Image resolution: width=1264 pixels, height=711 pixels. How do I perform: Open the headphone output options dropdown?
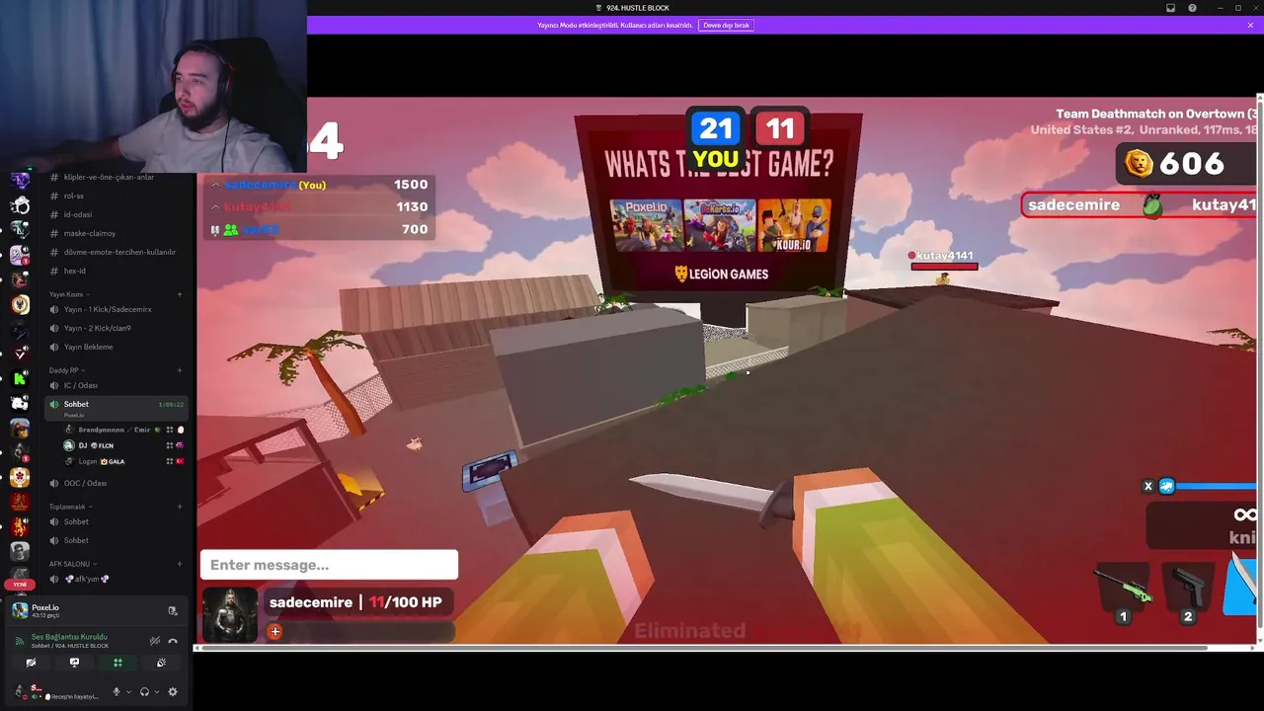[156, 692]
